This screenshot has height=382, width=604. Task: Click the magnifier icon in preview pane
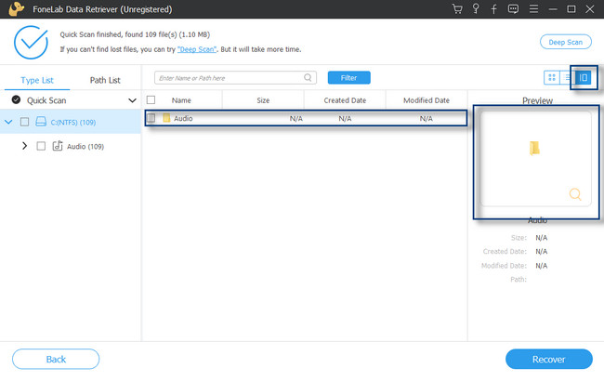pyautogui.click(x=575, y=194)
